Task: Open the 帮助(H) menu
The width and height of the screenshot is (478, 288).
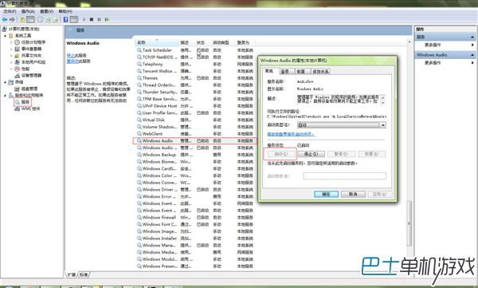Action: 65,11
